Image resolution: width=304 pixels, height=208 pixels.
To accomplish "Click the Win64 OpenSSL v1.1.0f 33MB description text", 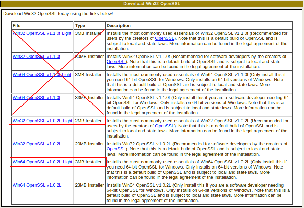I will click(x=198, y=105).
